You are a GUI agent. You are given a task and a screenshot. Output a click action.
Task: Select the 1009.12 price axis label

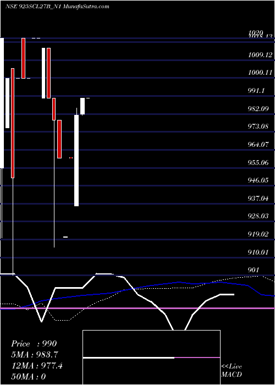[260, 55]
